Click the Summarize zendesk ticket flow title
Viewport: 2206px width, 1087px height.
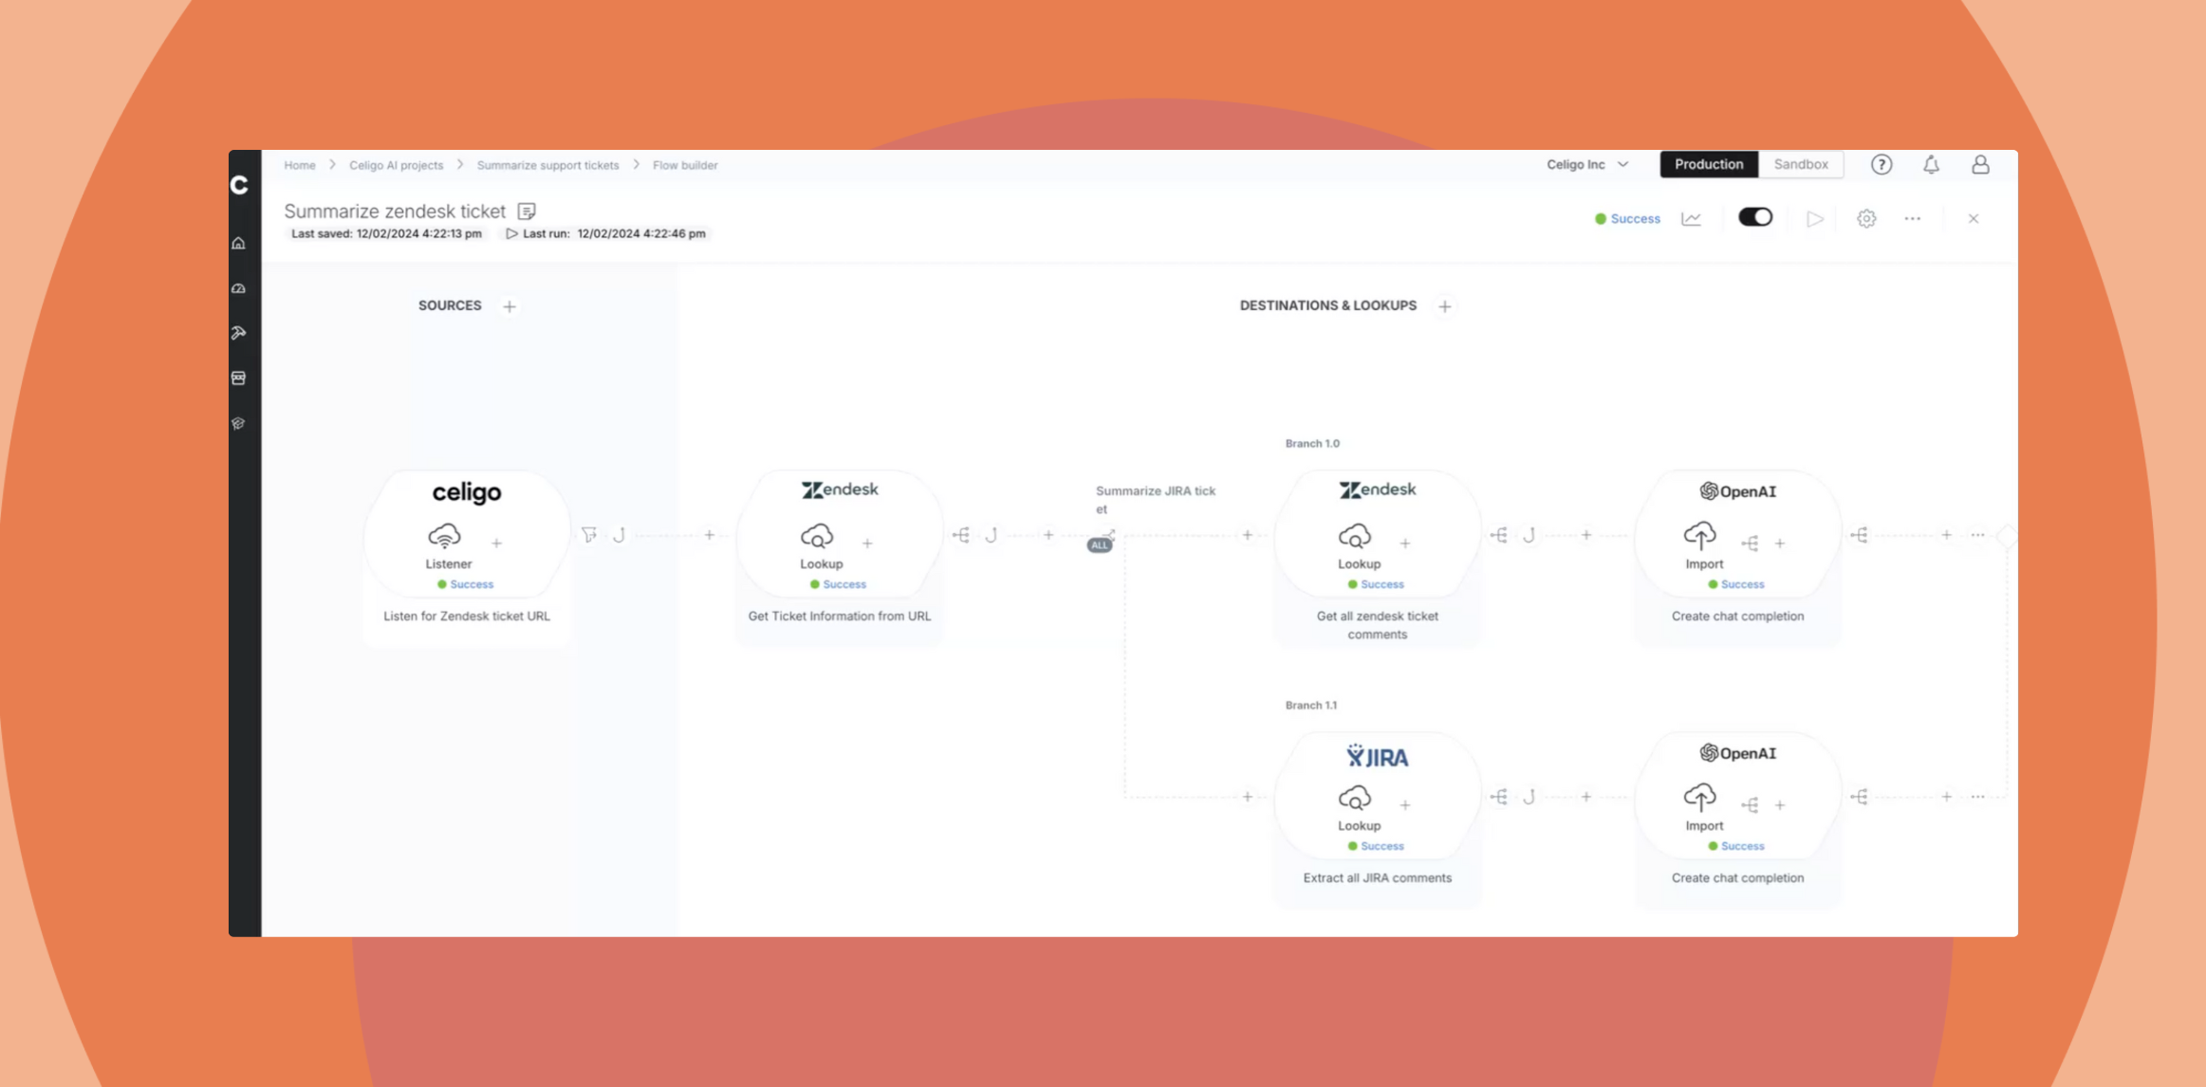(395, 212)
